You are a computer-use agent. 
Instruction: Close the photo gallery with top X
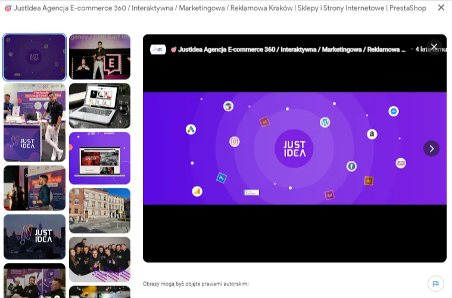click(441, 8)
